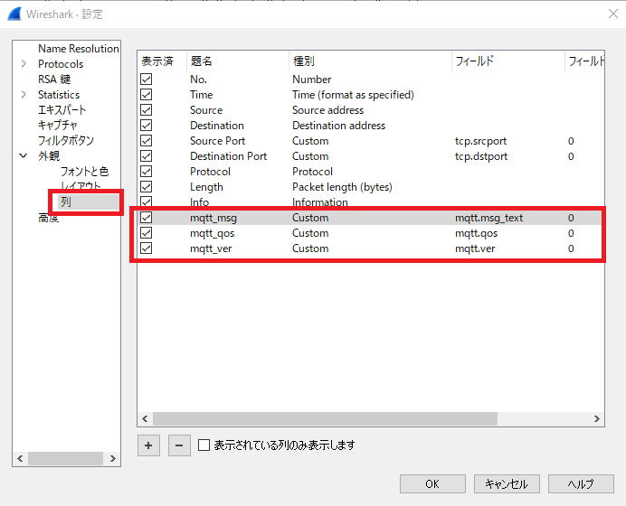Screen dimensions: 626x506
Task: Toggle the Destination Port column checkbox
Action: (x=147, y=156)
